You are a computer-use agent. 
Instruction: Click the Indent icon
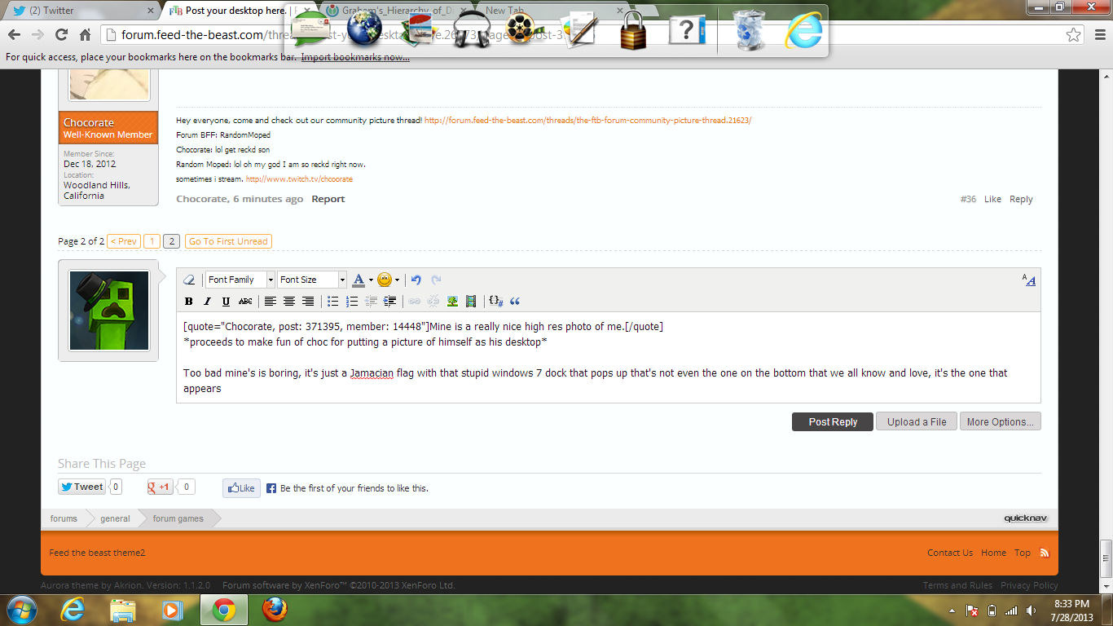390,302
